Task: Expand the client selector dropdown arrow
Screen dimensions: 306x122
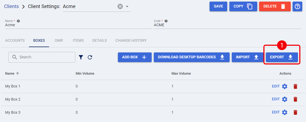Action: point(127,6)
